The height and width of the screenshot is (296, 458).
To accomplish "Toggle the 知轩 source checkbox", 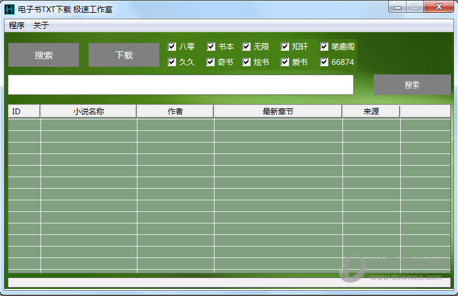I will click(x=285, y=46).
